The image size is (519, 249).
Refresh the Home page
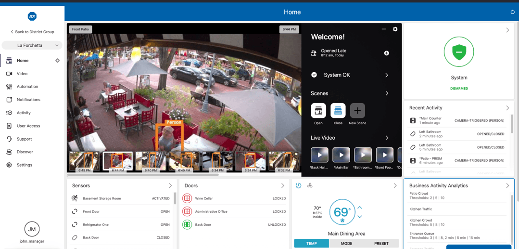pos(513,12)
